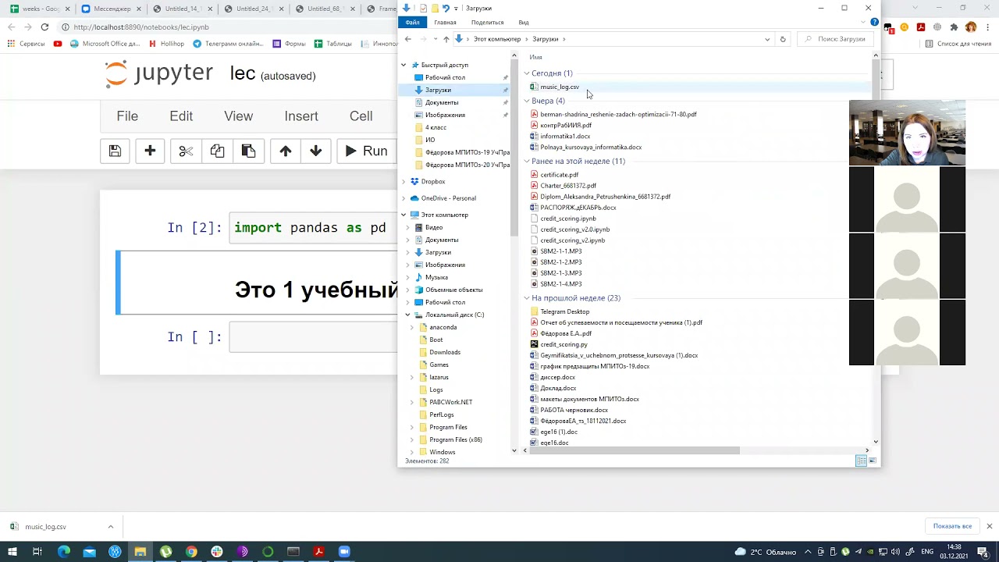Paste cells below in Jupyter toolbar
The image size is (999, 562).
(x=248, y=151)
